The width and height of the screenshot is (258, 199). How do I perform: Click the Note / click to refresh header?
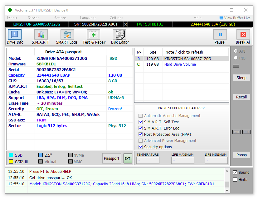pyautogui.click(x=184, y=52)
